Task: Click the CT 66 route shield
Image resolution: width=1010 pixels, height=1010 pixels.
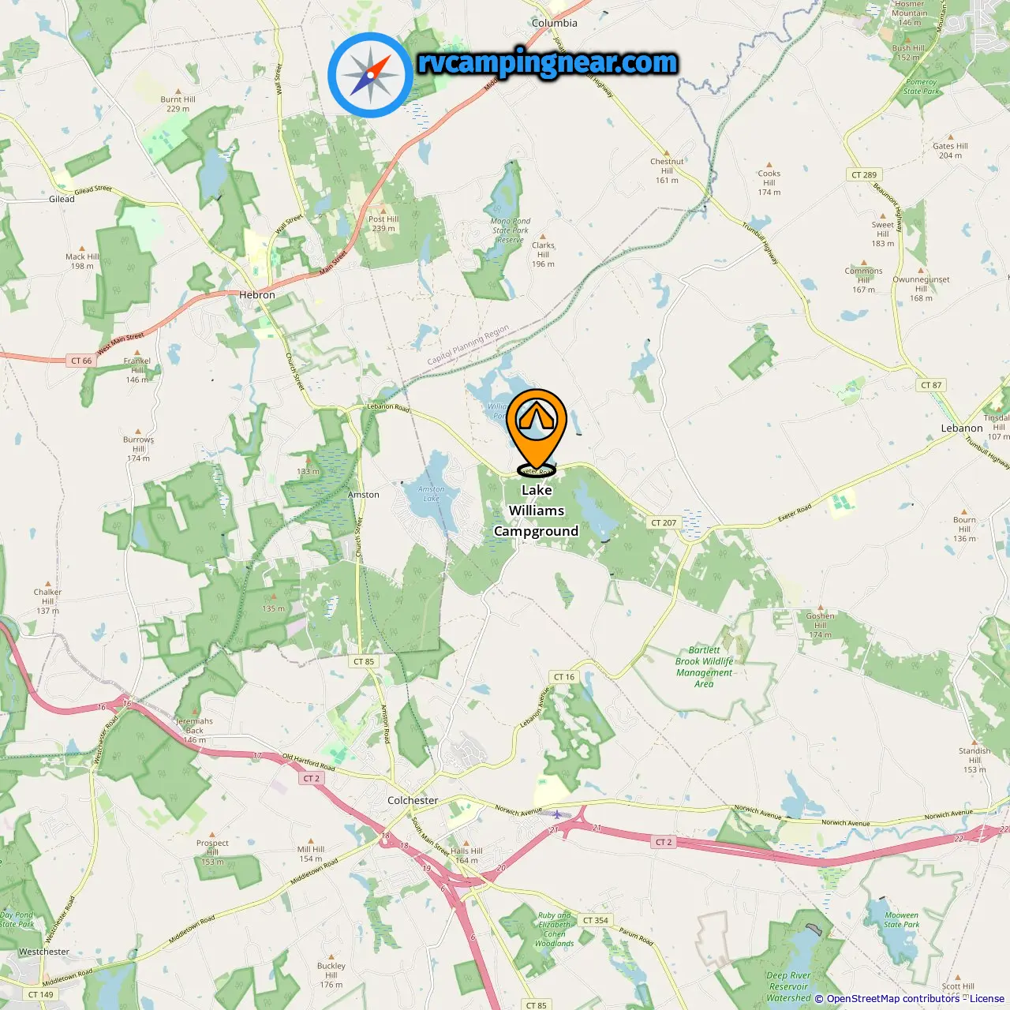Action: click(x=81, y=361)
